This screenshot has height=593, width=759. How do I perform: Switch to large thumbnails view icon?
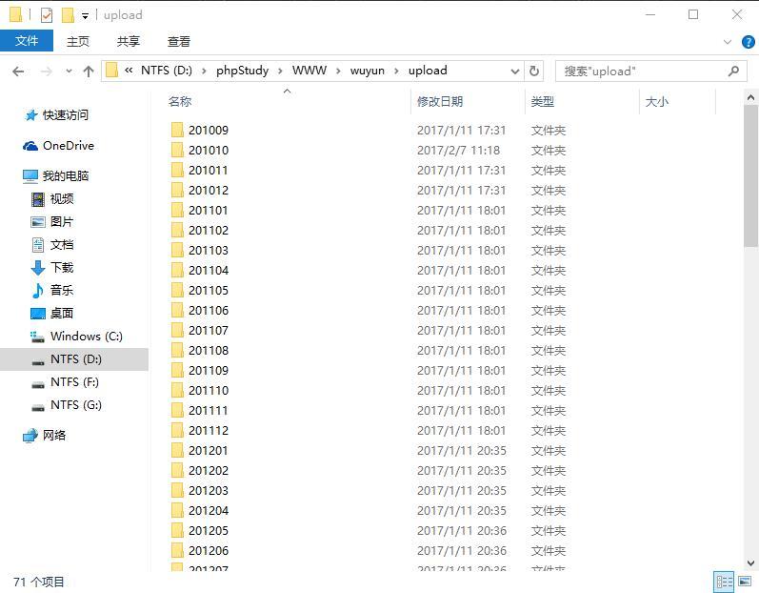click(745, 582)
